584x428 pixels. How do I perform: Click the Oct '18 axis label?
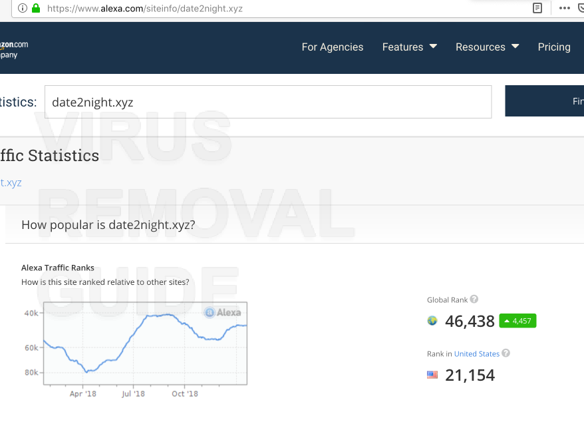tap(185, 393)
